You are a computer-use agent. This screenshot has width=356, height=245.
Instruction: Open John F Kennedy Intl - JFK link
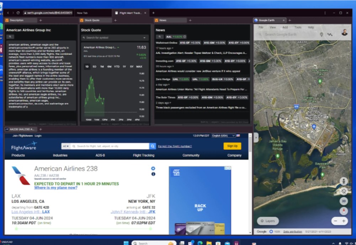133,212
